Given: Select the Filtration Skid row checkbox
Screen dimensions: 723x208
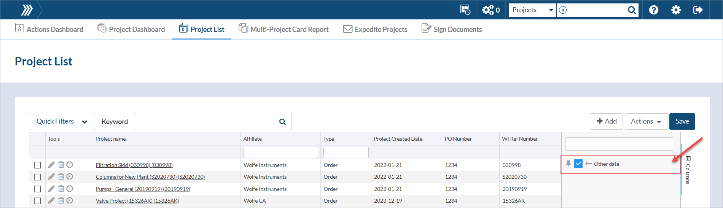Looking at the screenshot, I should click(x=37, y=165).
